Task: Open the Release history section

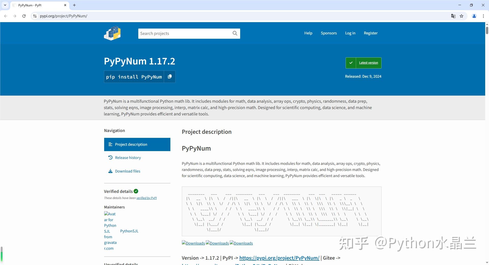Action: (128, 157)
